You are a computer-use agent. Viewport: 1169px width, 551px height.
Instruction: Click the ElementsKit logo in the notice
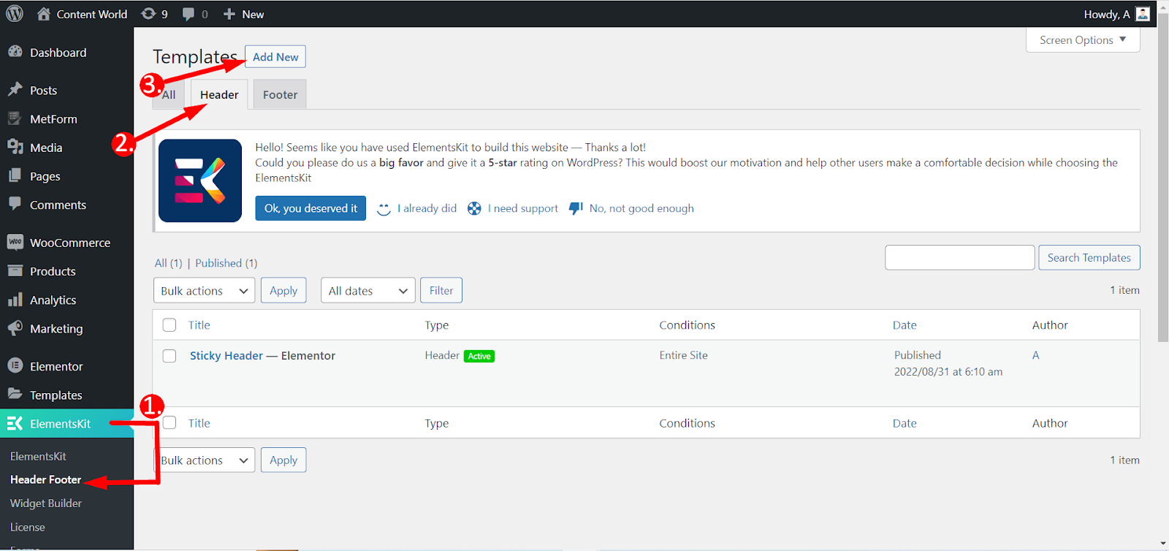click(x=200, y=180)
